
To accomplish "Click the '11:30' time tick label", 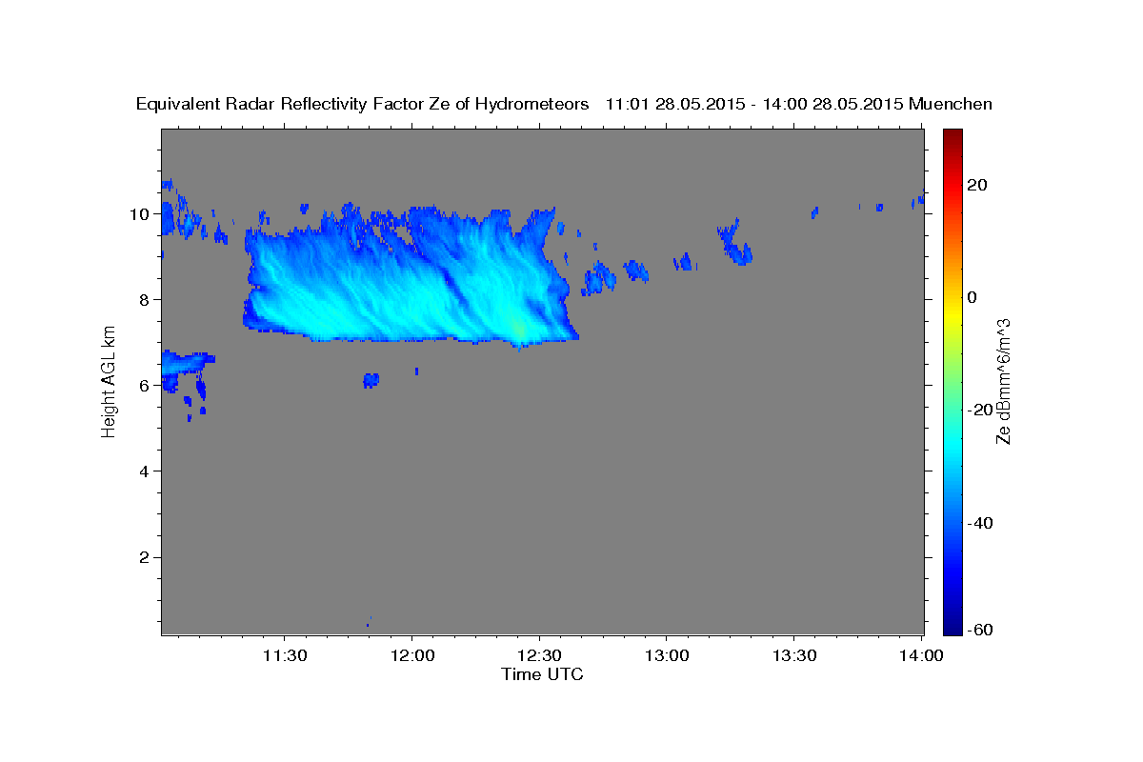I will 285,655.
